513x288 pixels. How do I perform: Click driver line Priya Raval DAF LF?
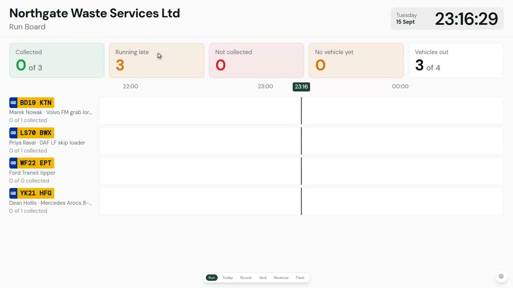[x=47, y=143]
